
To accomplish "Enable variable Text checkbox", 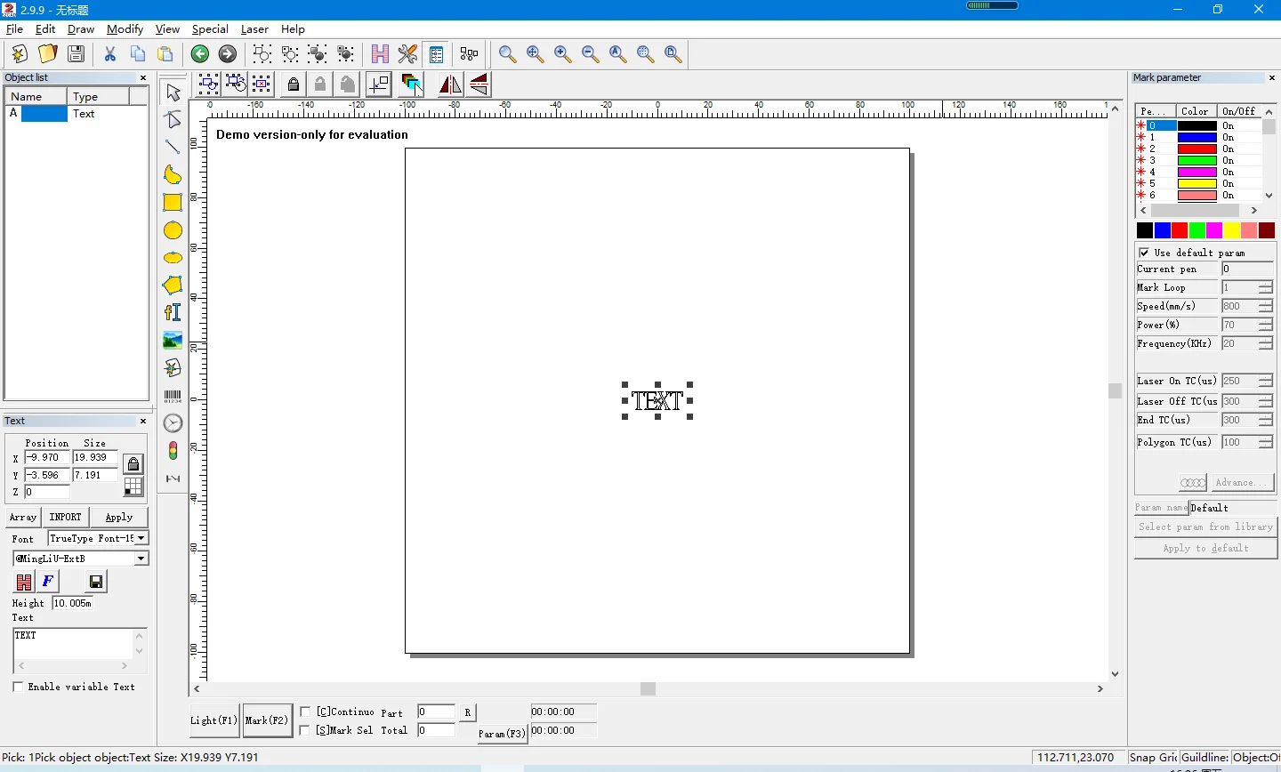I will point(18,687).
